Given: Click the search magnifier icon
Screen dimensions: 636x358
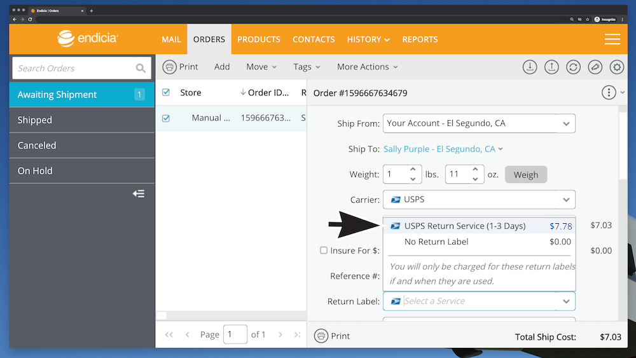Looking at the screenshot, I should click(141, 68).
